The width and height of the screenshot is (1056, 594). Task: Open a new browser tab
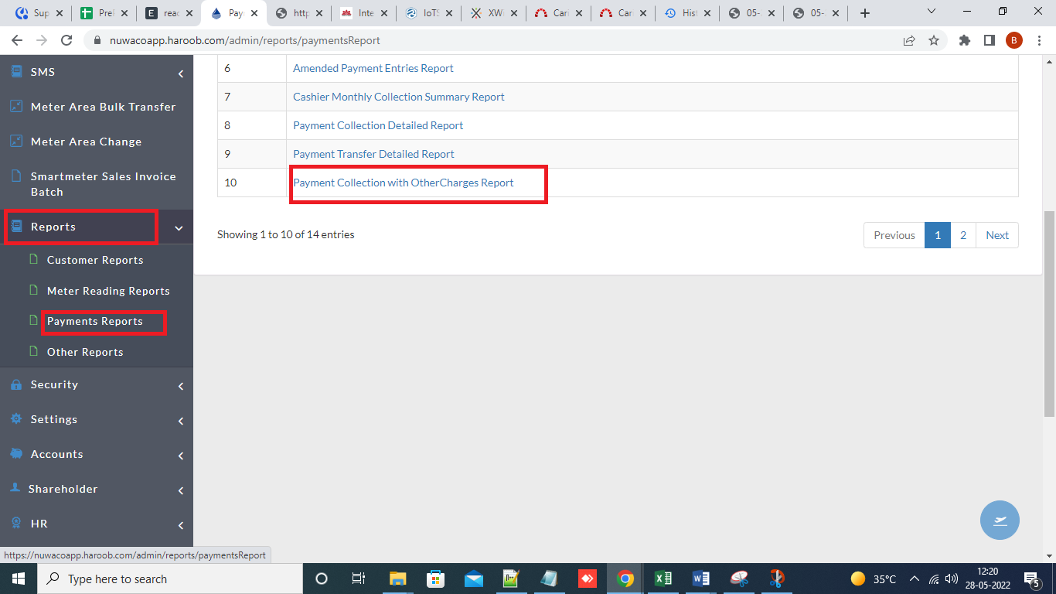pos(865,13)
